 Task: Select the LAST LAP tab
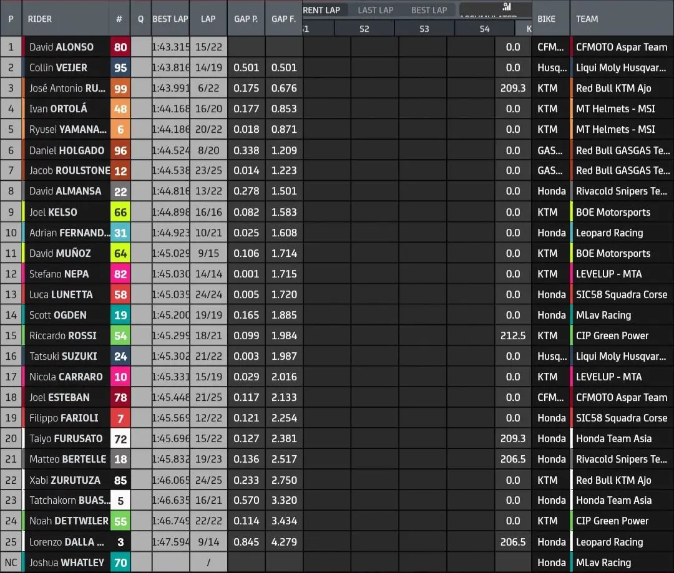coord(376,9)
